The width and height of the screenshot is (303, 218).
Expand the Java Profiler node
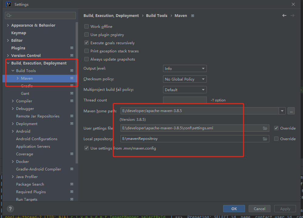pyautogui.click(x=13, y=177)
